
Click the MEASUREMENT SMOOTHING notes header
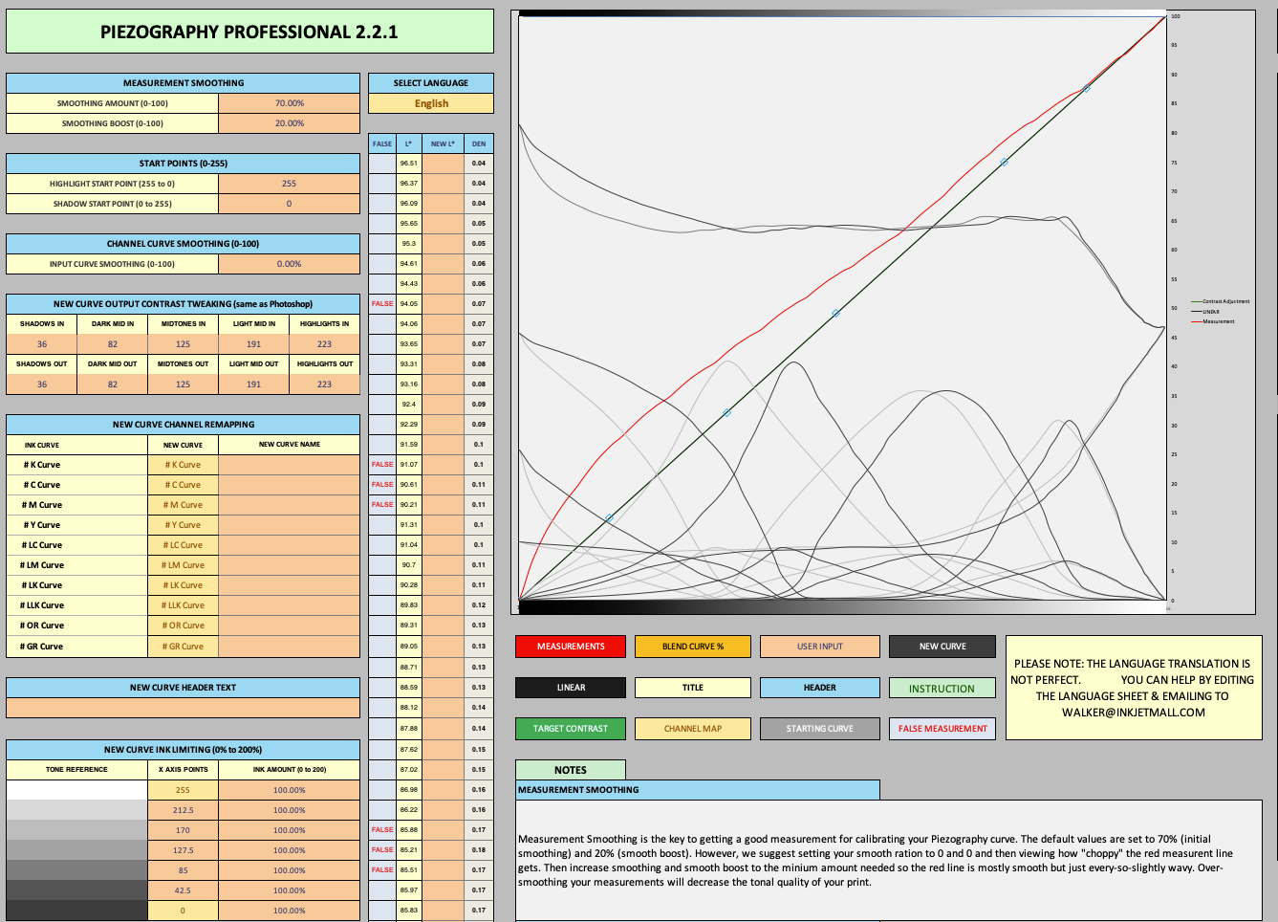tap(698, 790)
